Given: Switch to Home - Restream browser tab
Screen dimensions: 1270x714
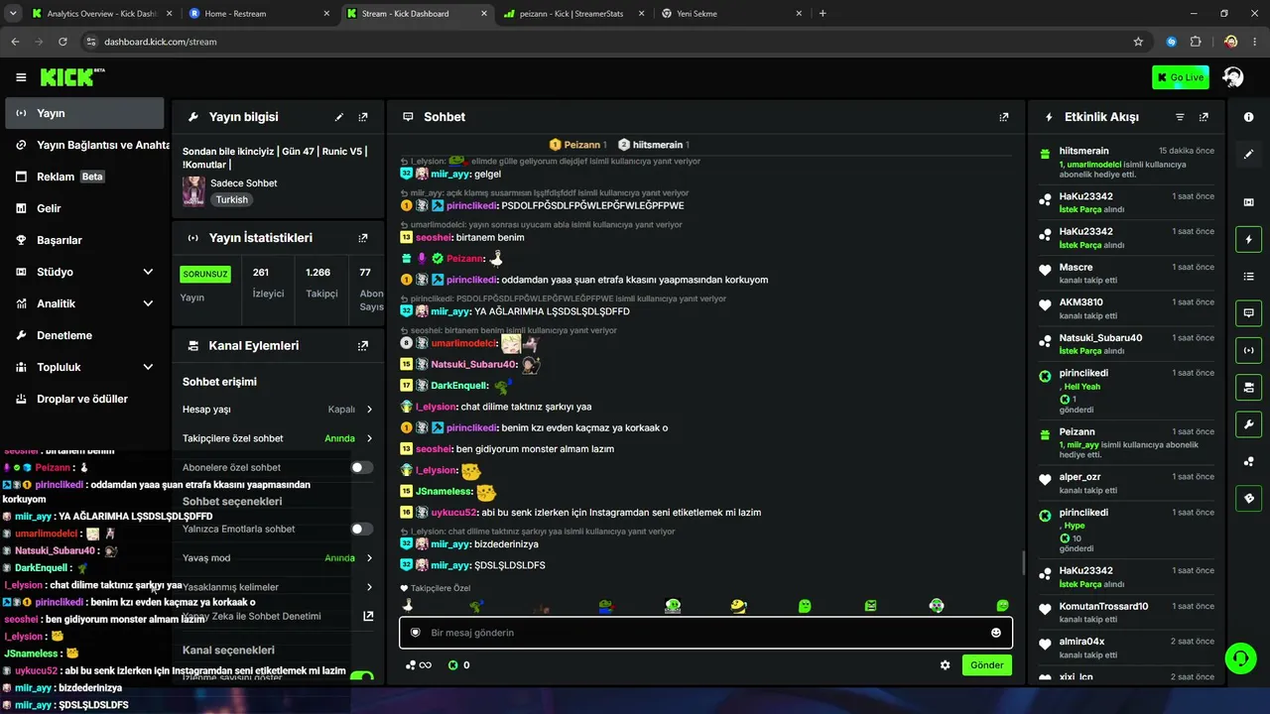Looking at the screenshot, I should point(258,14).
